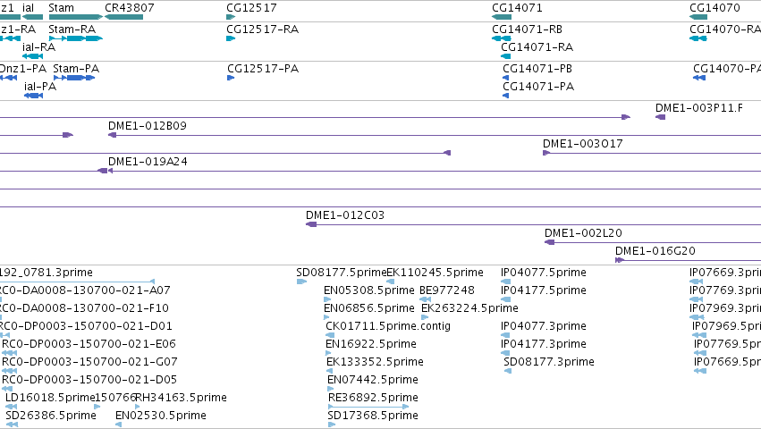Open the IP04077.5prime EST label

[544, 273]
